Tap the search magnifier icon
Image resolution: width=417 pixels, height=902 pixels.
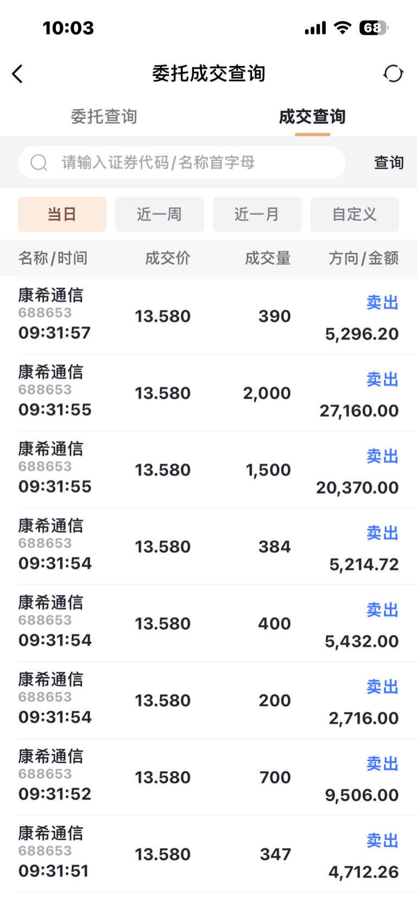tap(39, 162)
